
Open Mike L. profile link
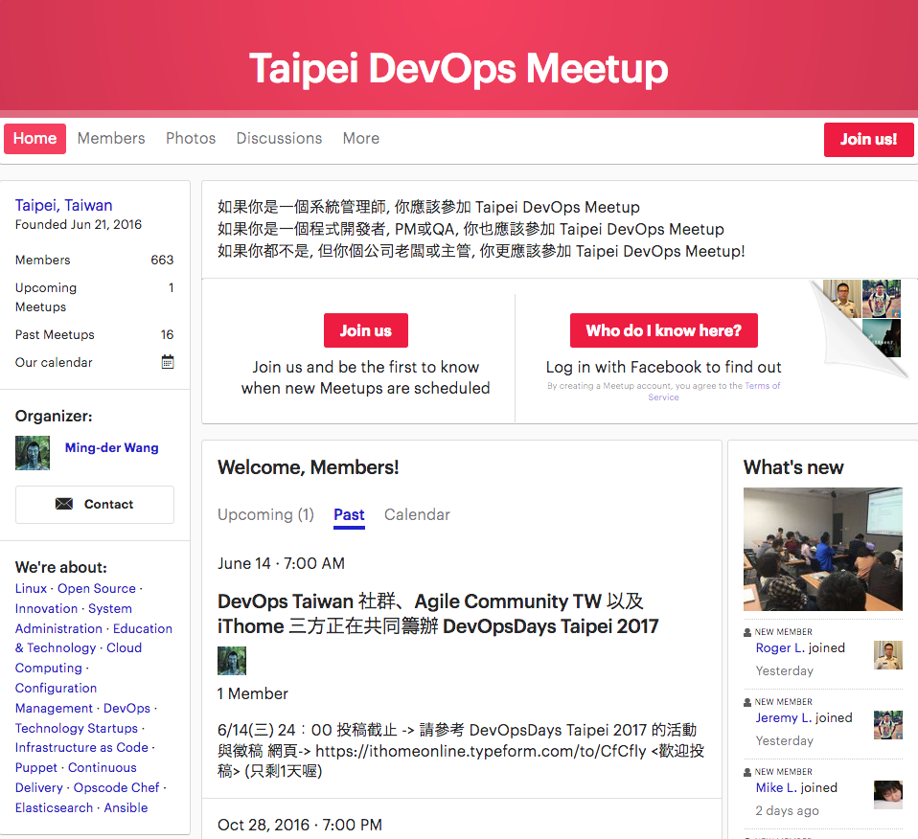click(x=776, y=787)
